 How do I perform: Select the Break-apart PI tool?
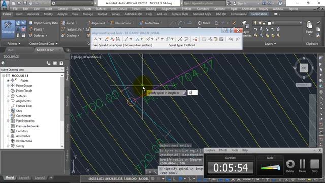[118, 39]
